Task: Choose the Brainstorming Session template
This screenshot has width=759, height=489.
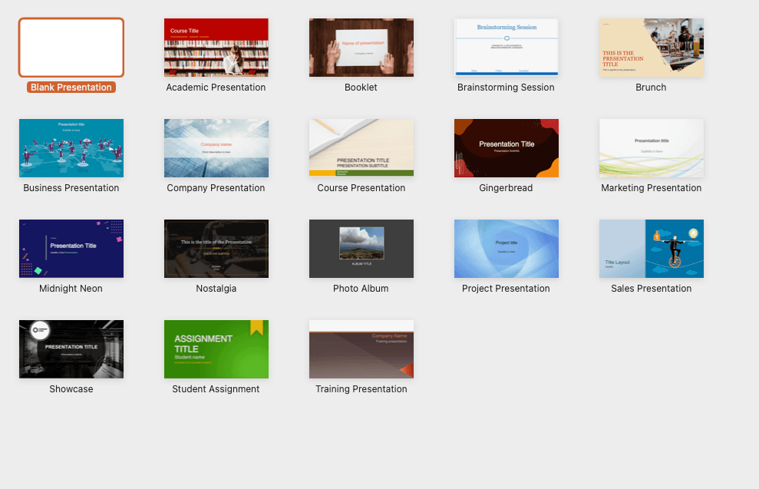Action: [x=506, y=48]
